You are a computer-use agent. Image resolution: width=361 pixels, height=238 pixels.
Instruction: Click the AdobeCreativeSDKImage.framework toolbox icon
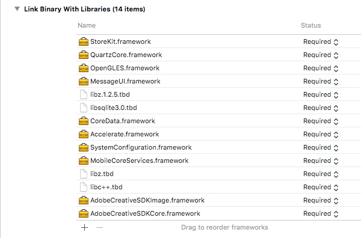(x=84, y=200)
